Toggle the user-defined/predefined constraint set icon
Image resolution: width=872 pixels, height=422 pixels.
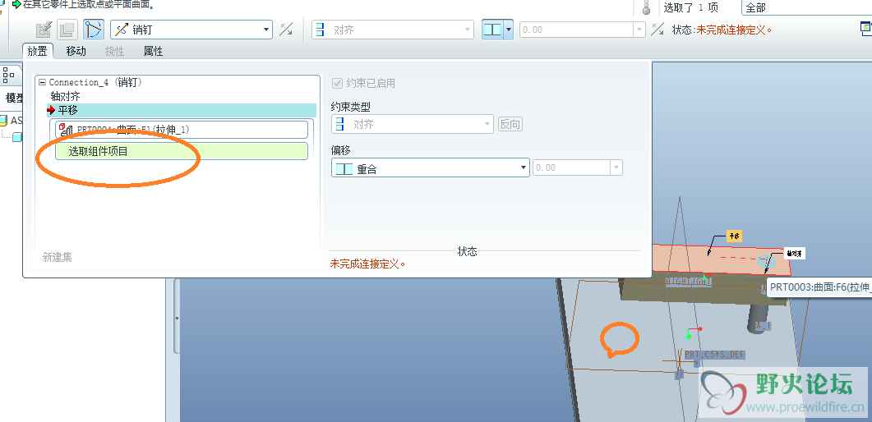(94, 30)
